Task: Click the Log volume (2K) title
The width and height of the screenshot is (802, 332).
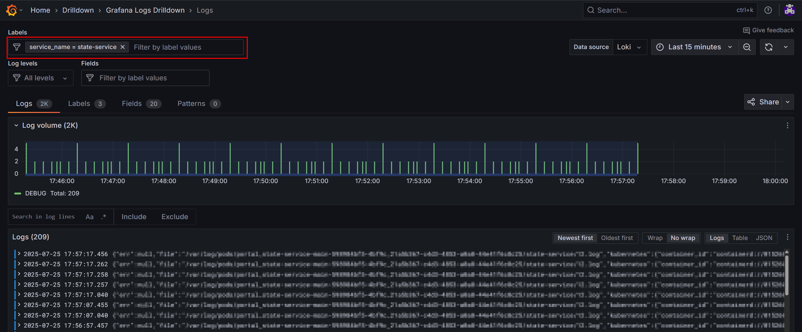Action: click(x=50, y=126)
